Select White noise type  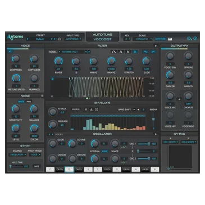[x=21, y=102]
